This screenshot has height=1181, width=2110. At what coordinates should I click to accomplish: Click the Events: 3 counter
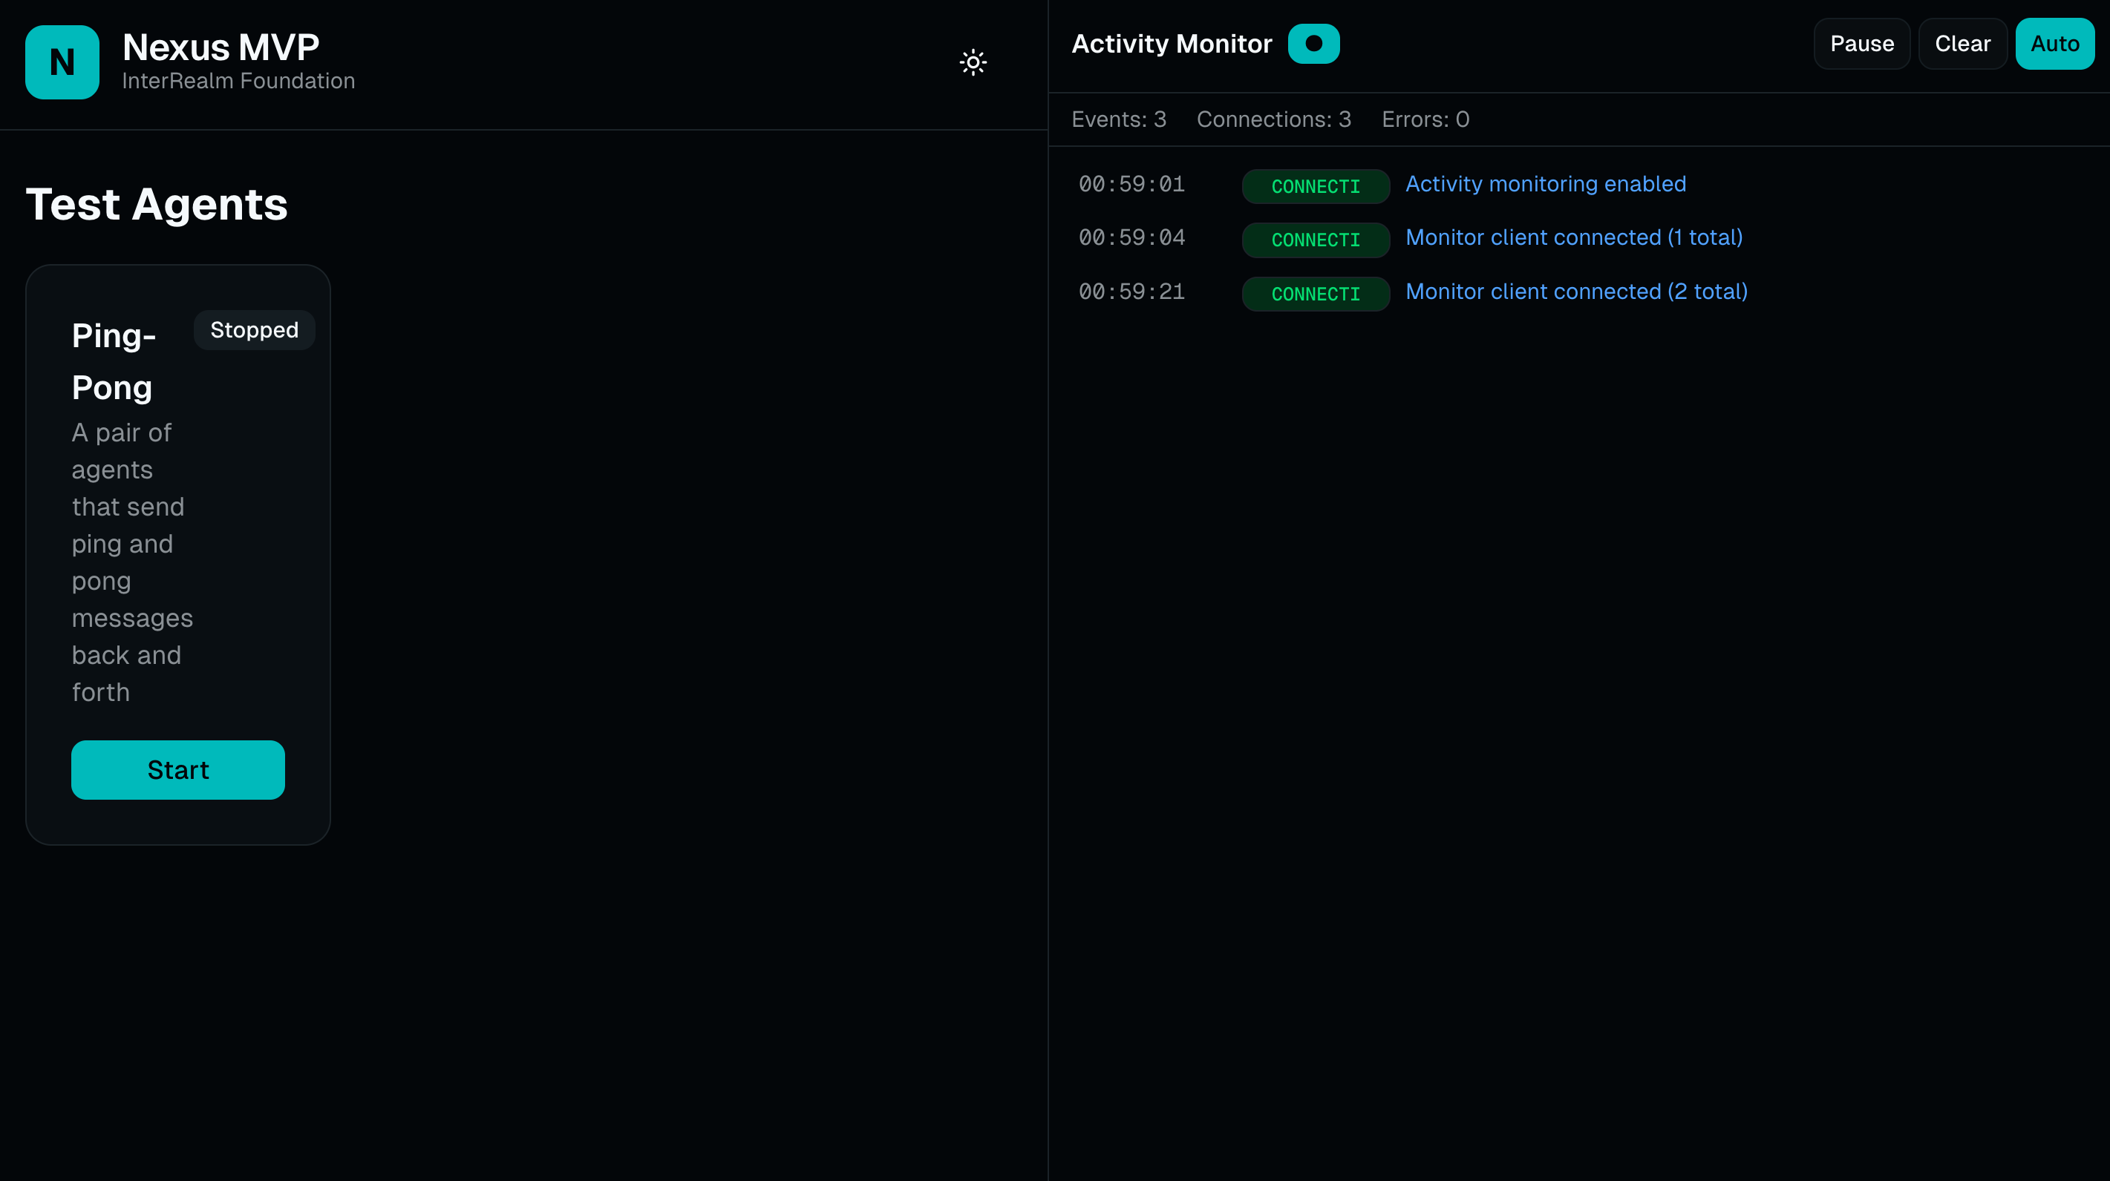[x=1118, y=119]
